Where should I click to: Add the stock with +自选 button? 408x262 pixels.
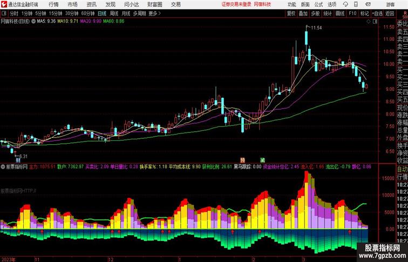pos(377,13)
